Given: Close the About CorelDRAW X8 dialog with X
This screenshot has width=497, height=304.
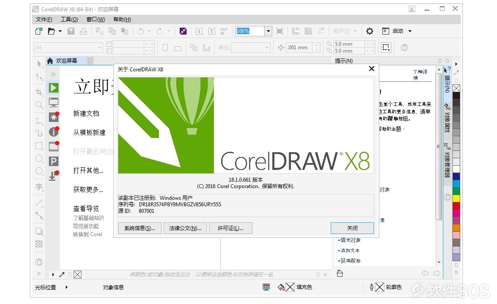Looking at the screenshot, I should (371, 69).
